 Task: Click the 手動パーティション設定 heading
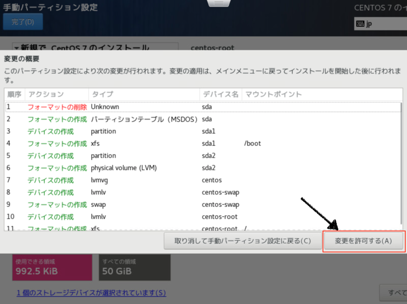click(51, 7)
